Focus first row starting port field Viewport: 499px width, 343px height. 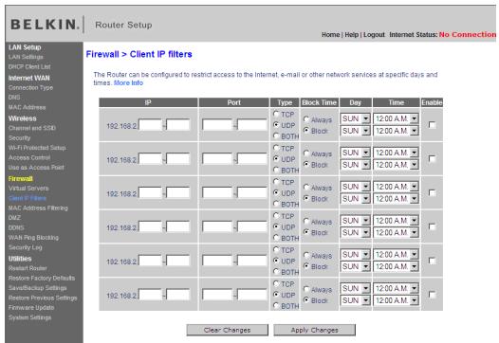point(217,125)
